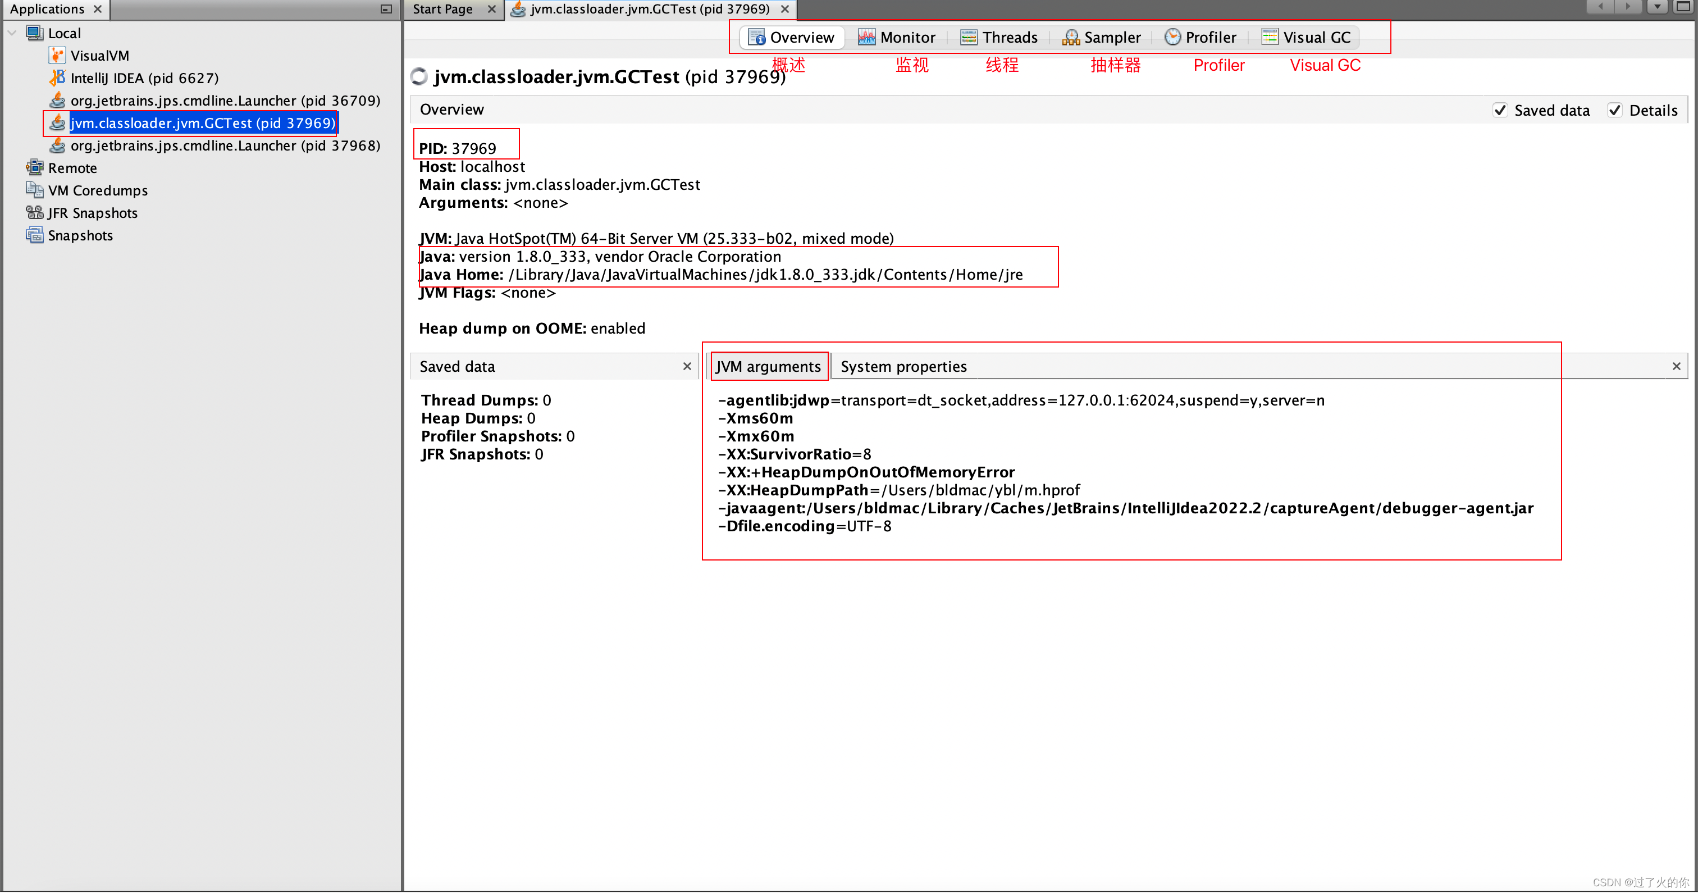Open the Start Page tab

442,8
